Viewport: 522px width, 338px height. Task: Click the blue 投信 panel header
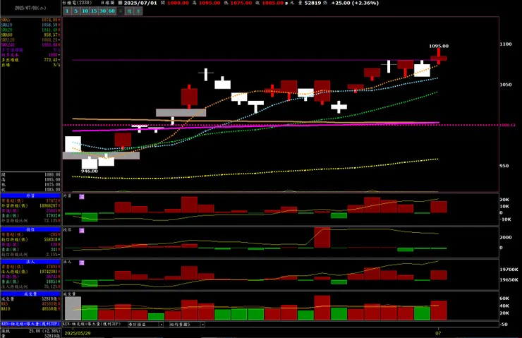tap(30, 229)
